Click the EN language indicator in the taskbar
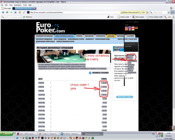 (x=153, y=134)
